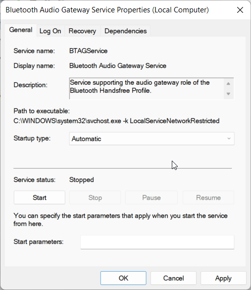
Task: Click the description scroll up arrow
Action: click(228, 84)
